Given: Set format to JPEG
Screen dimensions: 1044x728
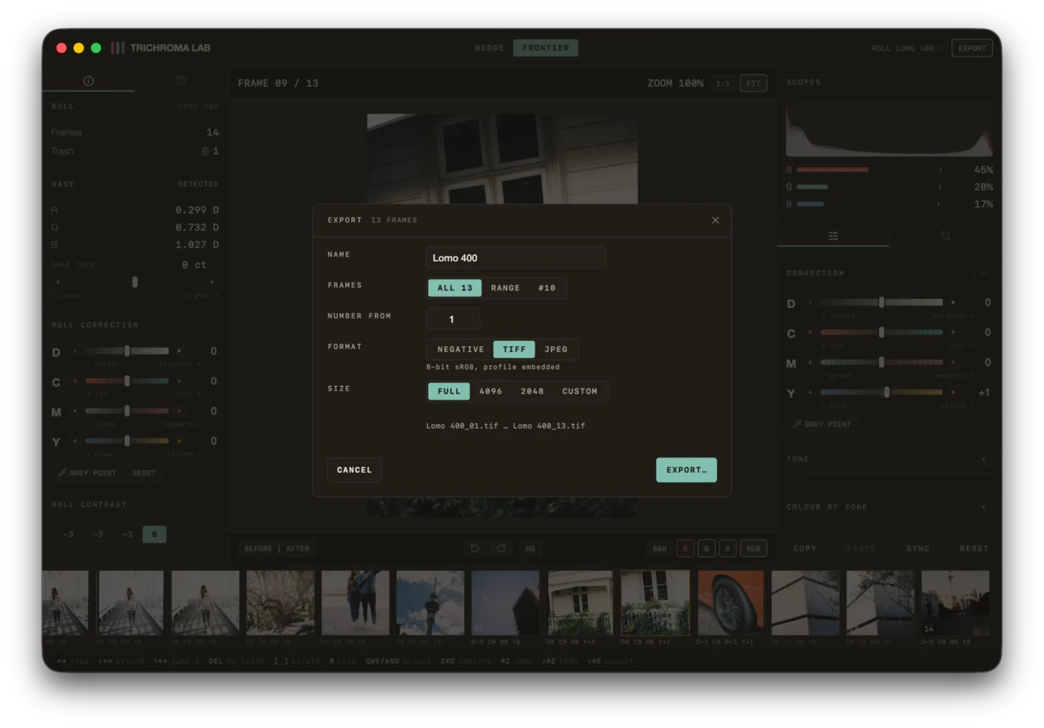Looking at the screenshot, I should click(x=556, y=349).
